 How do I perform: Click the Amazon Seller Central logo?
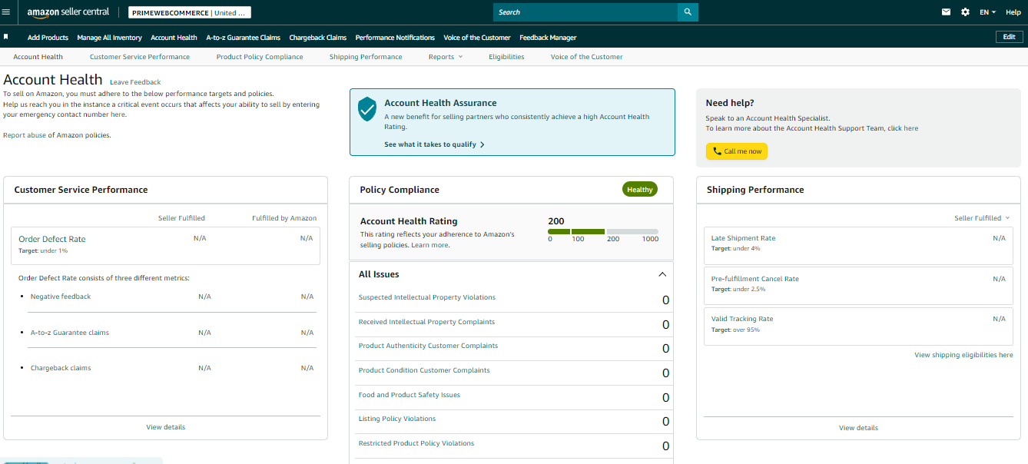tap(68, 12)
